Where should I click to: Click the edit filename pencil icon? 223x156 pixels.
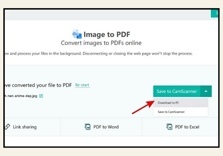(x=41, y=96)
